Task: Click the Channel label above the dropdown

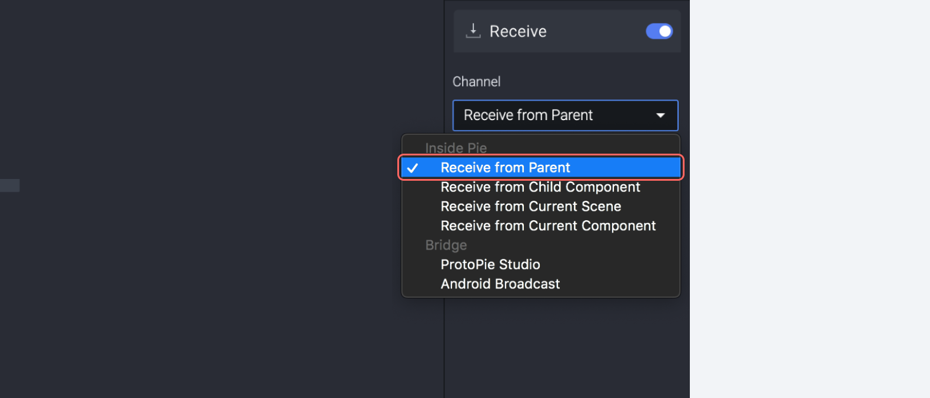Action: 476,81
